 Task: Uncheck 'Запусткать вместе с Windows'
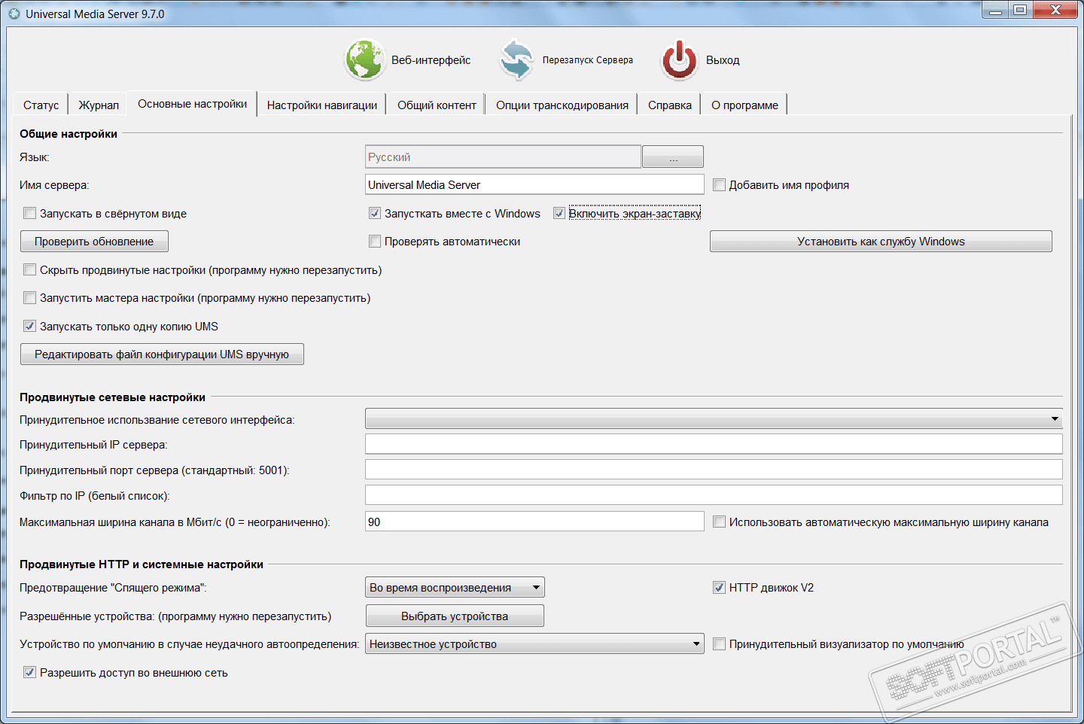click(x=374, y=214)
